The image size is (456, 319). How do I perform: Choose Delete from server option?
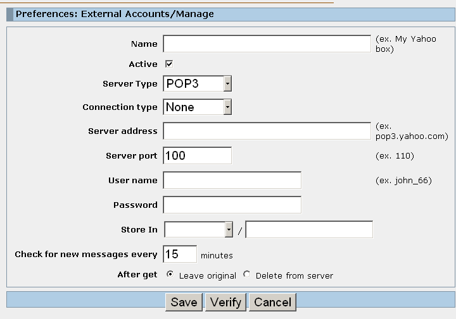pos(247,274)
